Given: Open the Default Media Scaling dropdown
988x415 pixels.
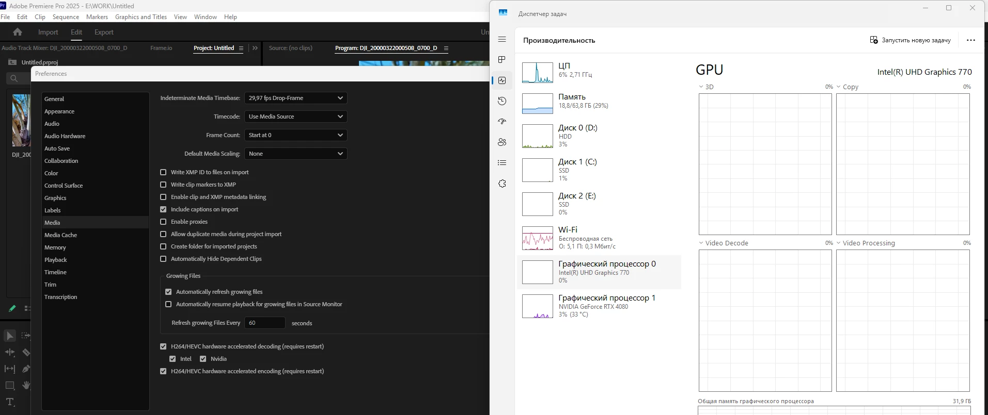Looking at the screenshot, I should point(296,154).
